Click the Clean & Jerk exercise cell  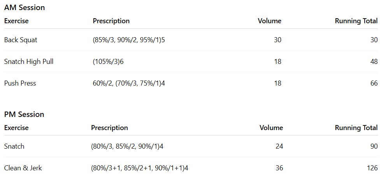pyautogui.click(x=23, y=168)
